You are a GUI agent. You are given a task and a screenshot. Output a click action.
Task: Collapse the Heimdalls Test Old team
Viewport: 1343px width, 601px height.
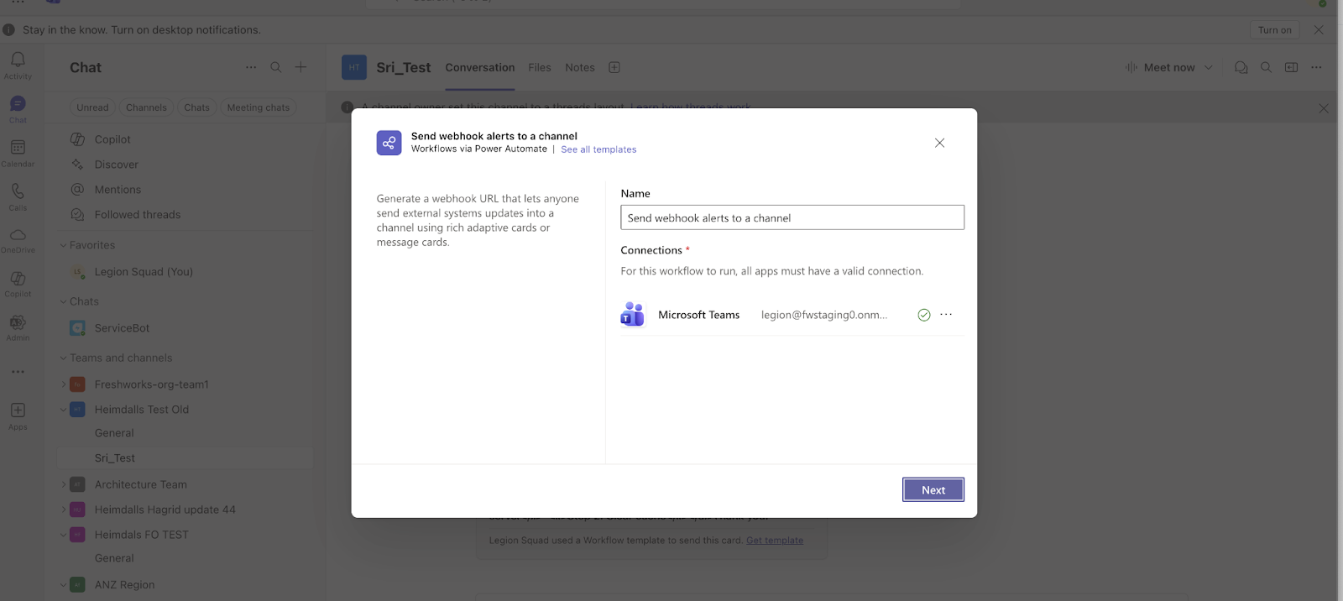coord(63,410)
